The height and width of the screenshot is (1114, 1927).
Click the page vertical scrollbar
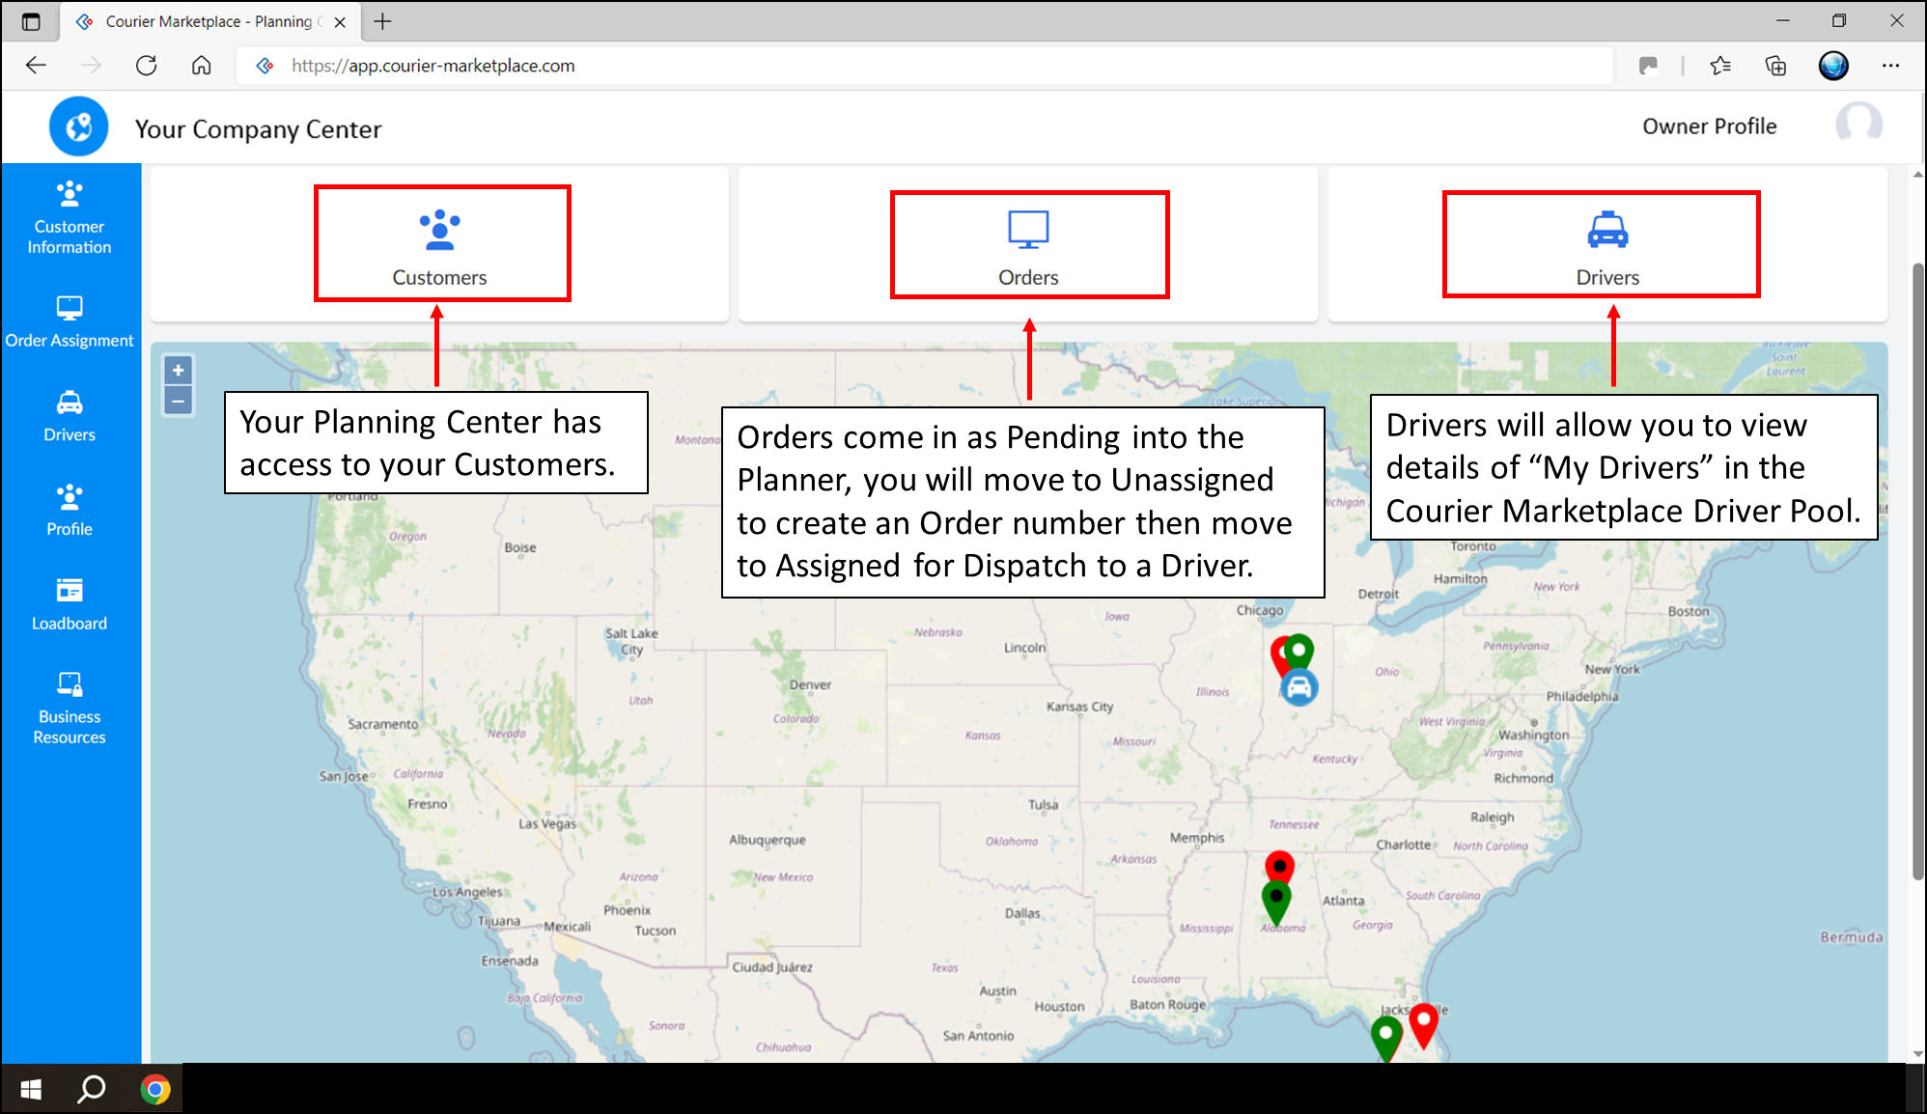coord(1917,570)
